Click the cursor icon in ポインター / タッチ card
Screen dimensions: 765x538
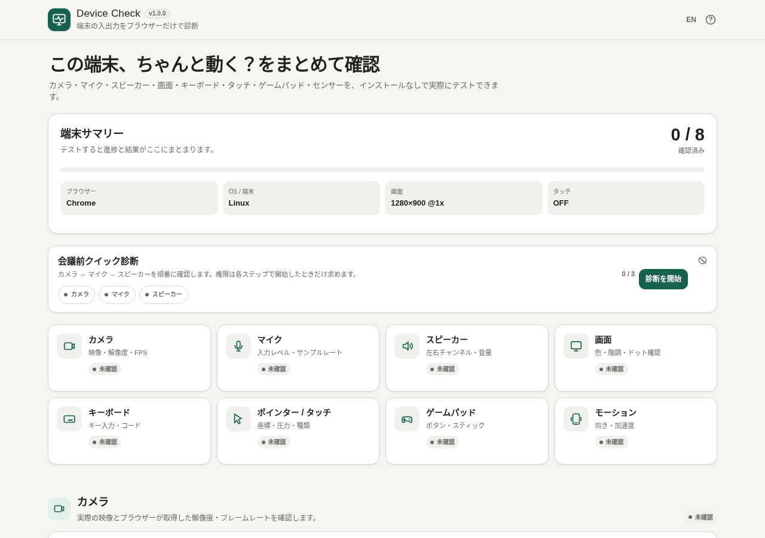coord(238,419)
